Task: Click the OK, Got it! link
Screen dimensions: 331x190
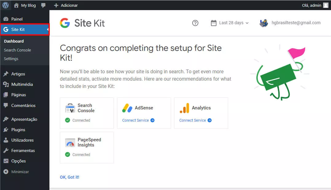Action: (x=69, y=177)
